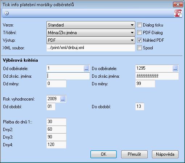The width and height of the screenshot is (185, 163).
Task: Enable the Spool checkbox
Action: (139, 48)
